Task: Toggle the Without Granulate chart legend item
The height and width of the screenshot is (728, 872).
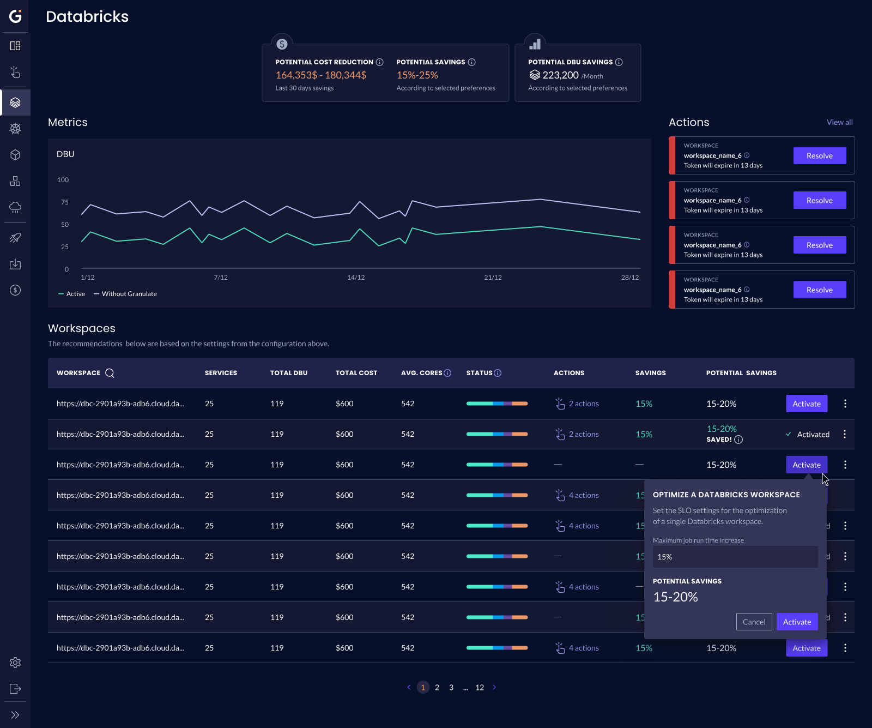Action: coord(125,293)
